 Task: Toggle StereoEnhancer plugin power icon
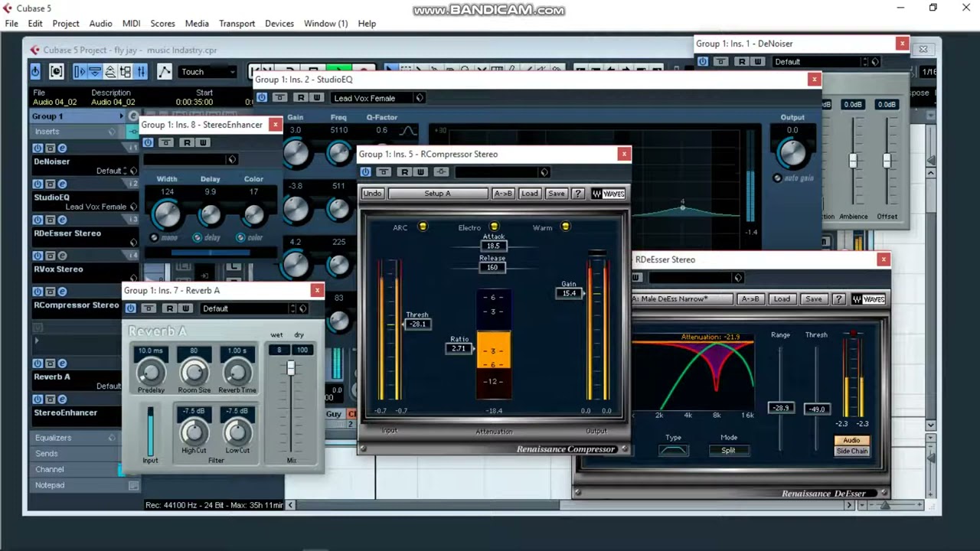click(148, 143)
